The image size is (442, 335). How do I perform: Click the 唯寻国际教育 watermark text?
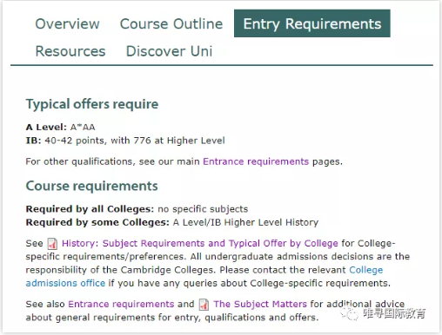tap(394, 313)
